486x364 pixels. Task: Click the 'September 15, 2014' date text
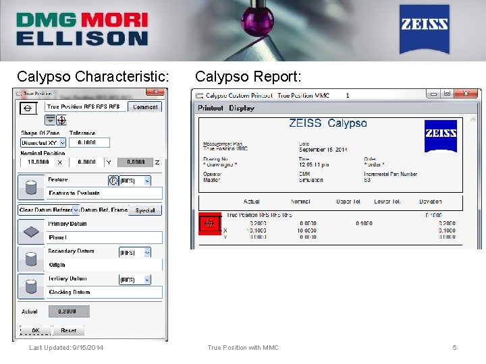tap(323, 150)
